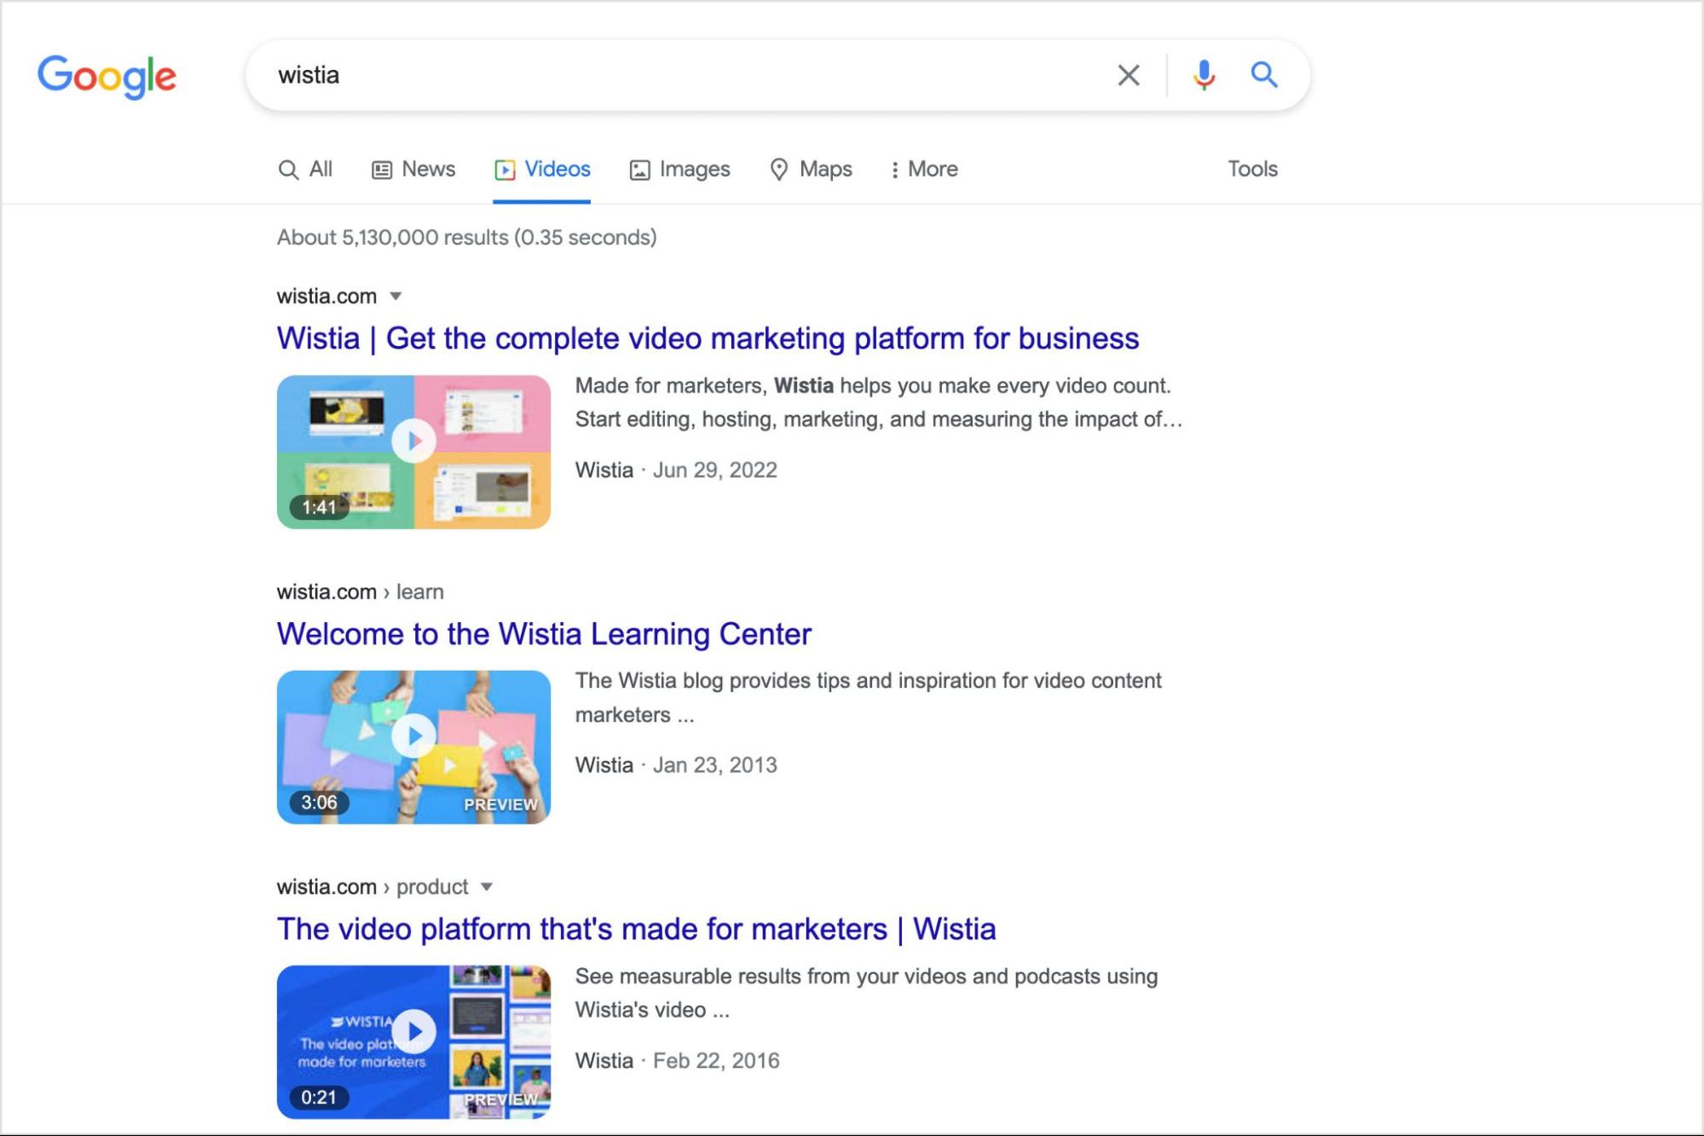Click the 'Wistia · Jan 23, 2013' source line

pos(676,764)
